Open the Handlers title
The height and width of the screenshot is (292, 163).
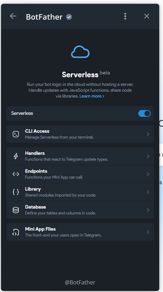pos(35,153)
